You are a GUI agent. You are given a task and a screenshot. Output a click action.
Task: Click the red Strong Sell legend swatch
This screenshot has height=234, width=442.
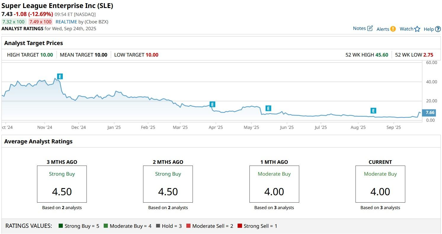240,226
